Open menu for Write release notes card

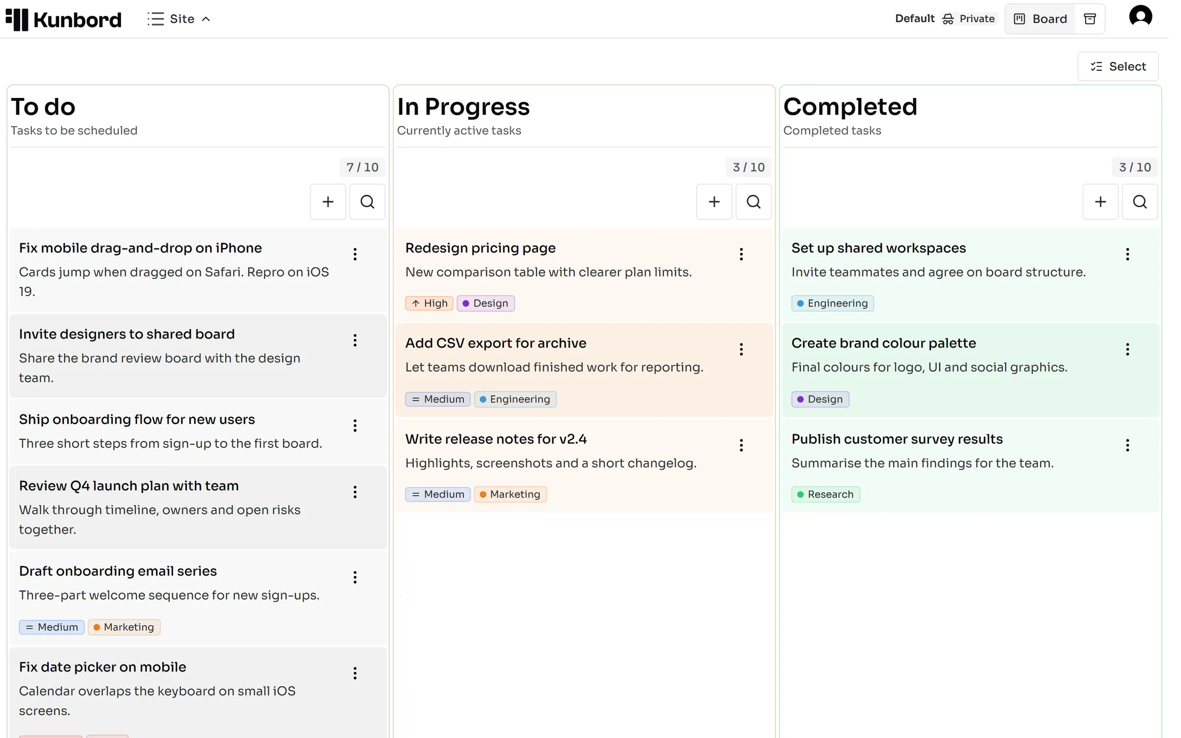[x=741, y=445]
